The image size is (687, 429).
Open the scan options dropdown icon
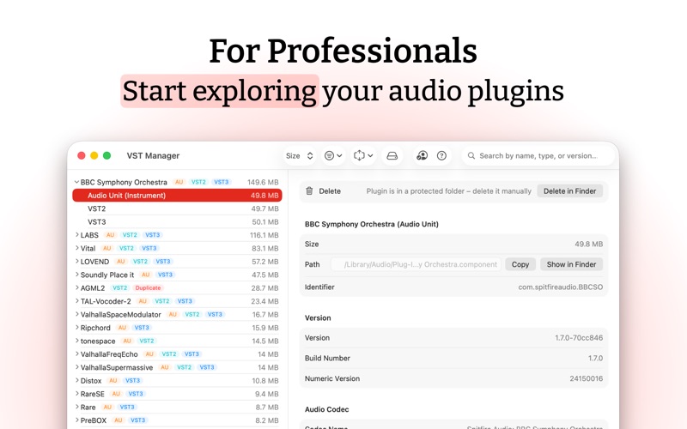point(363,156)
